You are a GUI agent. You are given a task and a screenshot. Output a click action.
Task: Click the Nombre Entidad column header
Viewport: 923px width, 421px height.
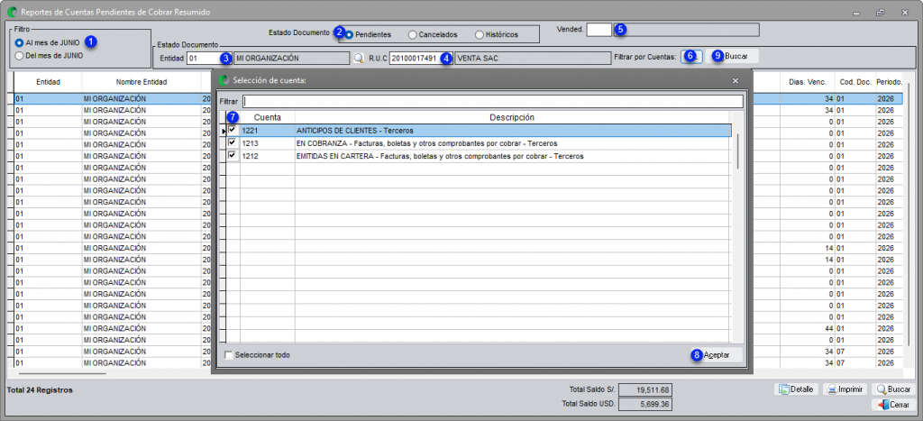142,82
